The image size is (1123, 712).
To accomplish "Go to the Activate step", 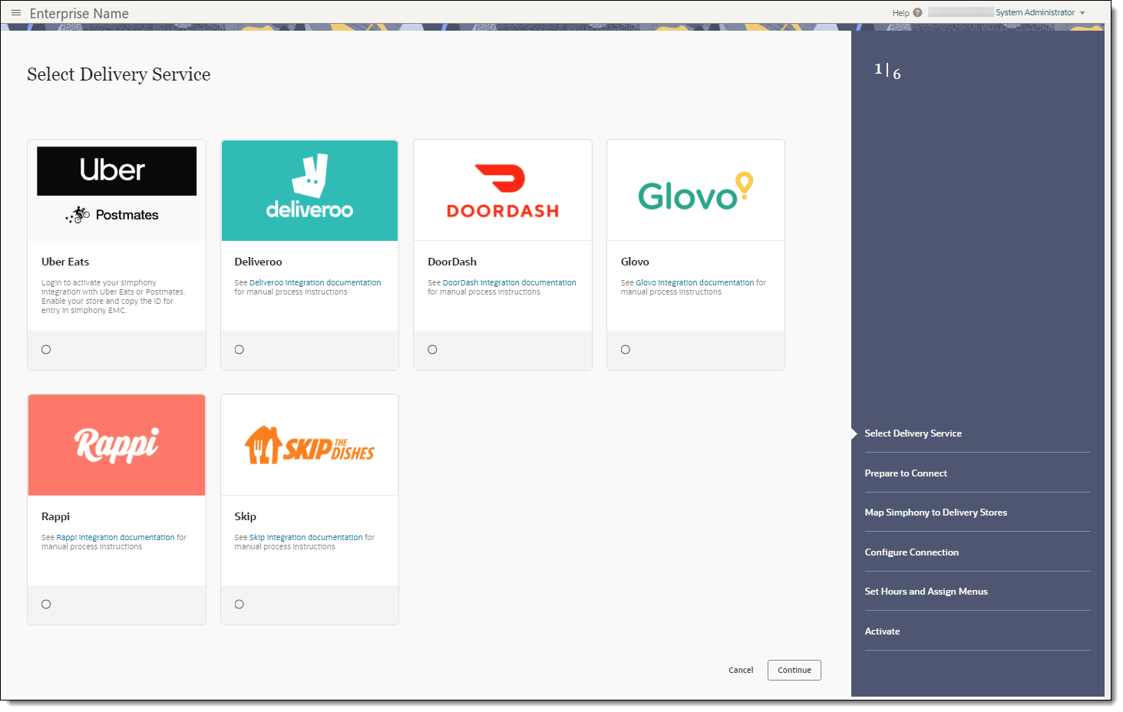I will pyautogui.click(x=882, y=631).
